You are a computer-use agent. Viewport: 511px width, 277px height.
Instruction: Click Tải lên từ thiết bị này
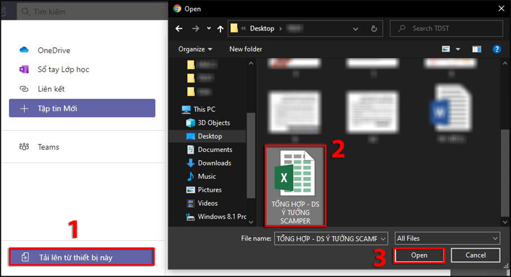(x=81, y=257)
